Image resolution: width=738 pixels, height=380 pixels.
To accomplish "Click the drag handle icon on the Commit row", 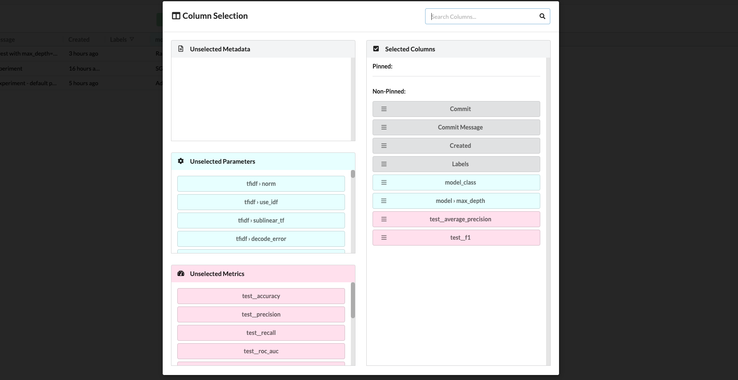I will [x=383, y=109].
